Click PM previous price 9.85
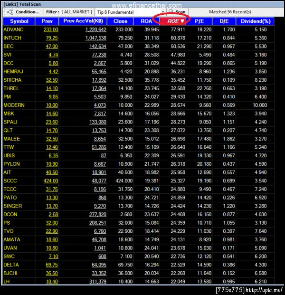Viewport: 285px width, 295px height. (53, 97)
